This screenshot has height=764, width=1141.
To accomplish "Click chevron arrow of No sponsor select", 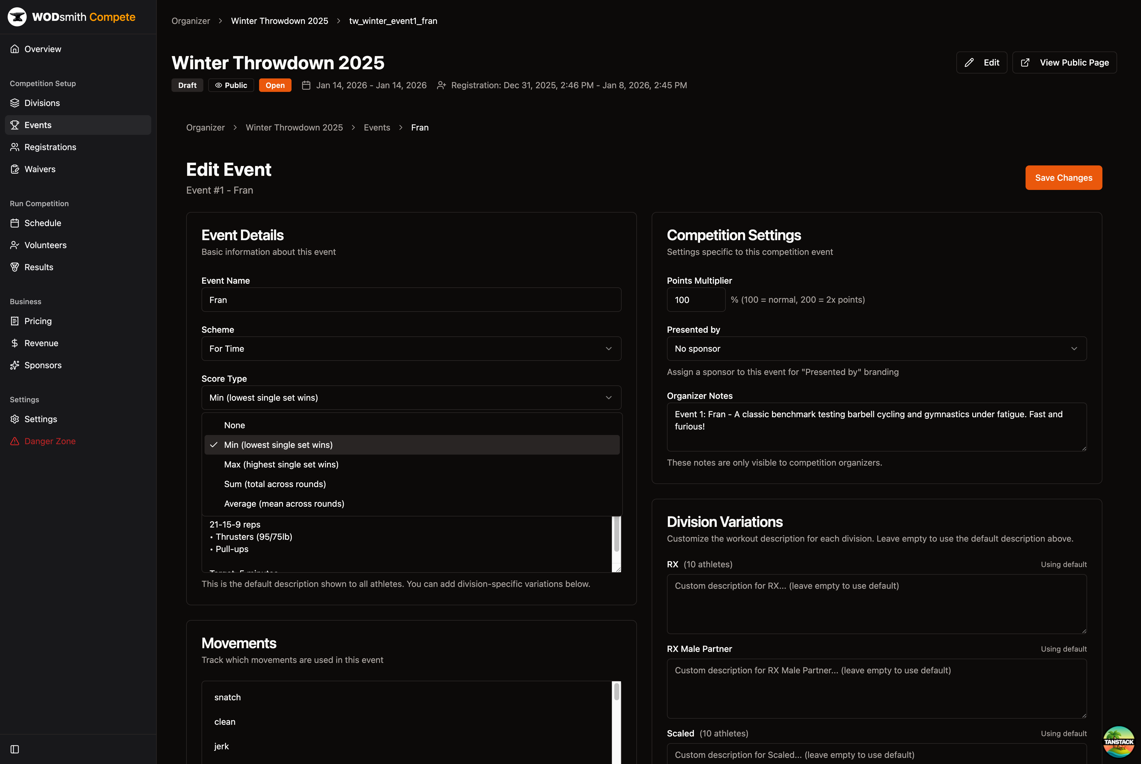I will pos(1074,349).
